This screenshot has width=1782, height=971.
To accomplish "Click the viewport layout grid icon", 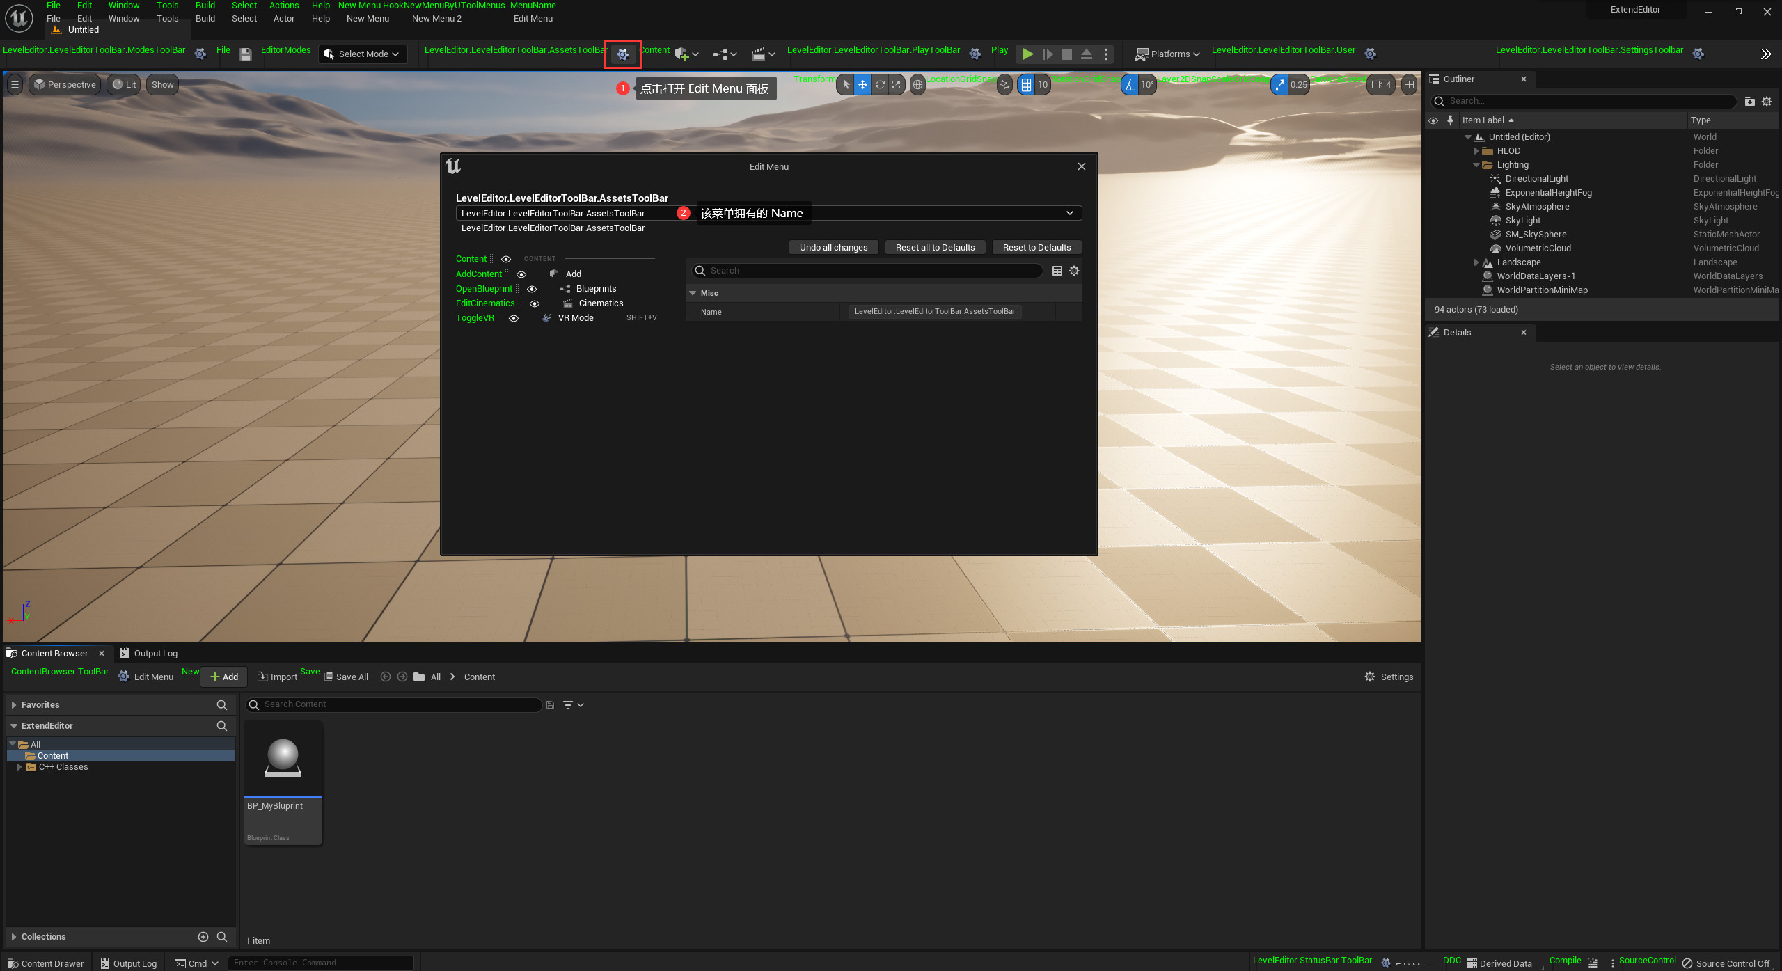I will click(1409, 85).
